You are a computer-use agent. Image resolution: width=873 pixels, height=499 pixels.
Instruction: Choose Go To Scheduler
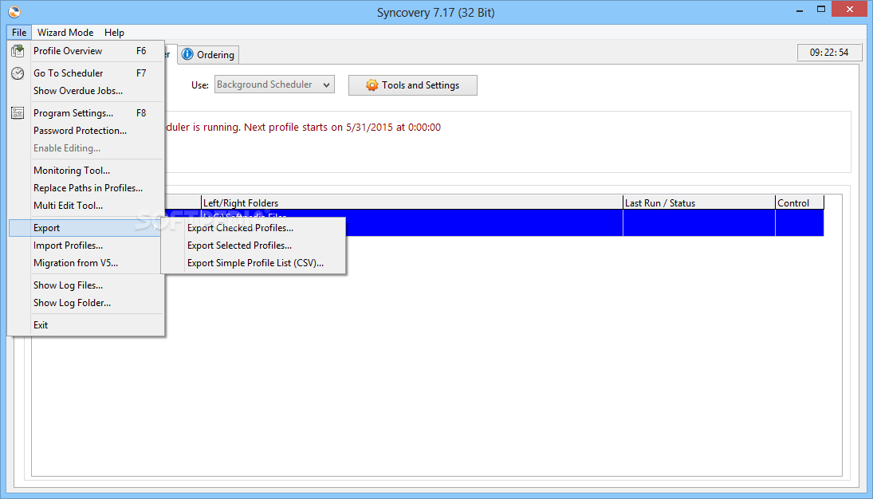pyautogui.click(x=86, y=73)
